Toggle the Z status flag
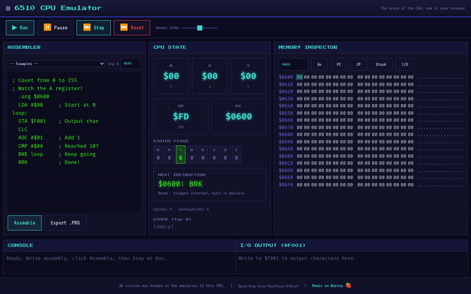471x294 pixels. pyautogui.click(x=225, y=154)
